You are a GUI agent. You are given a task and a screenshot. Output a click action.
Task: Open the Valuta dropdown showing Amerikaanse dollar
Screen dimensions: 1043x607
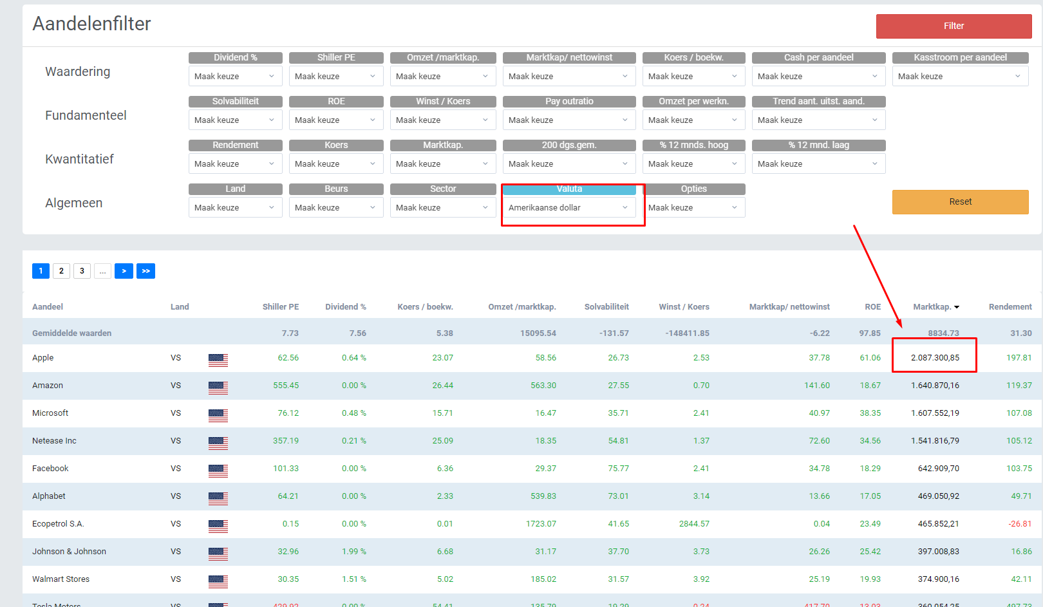coord(568,207)
